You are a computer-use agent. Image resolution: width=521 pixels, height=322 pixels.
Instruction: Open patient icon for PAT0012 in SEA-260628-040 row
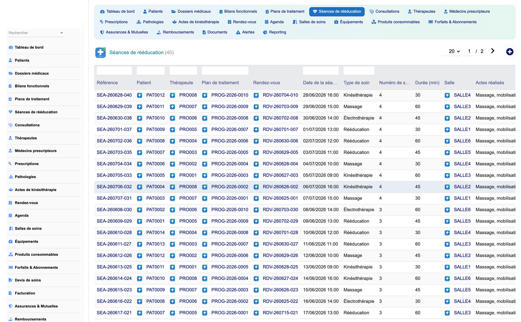click(x=140, y=95)
